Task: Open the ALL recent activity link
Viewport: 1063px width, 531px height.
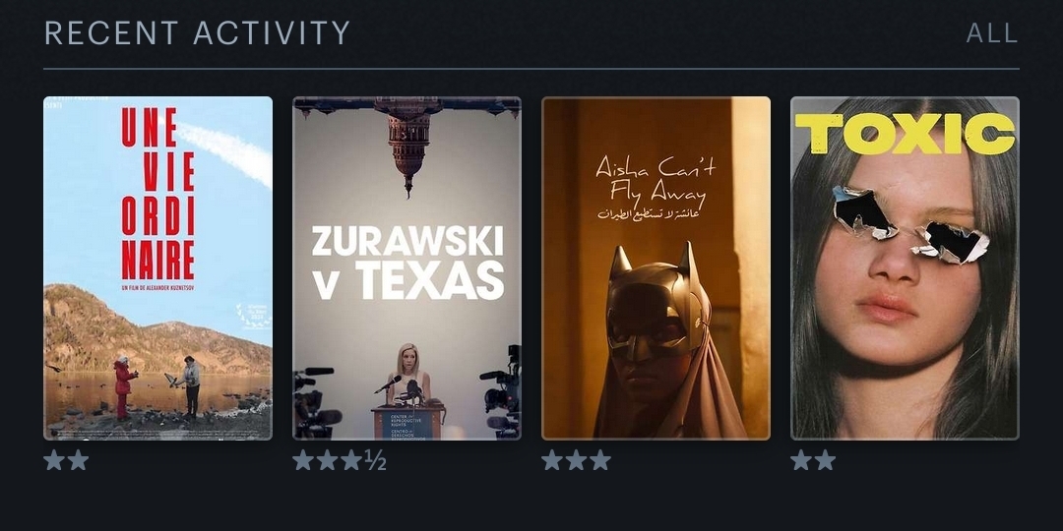Action: 992,32
